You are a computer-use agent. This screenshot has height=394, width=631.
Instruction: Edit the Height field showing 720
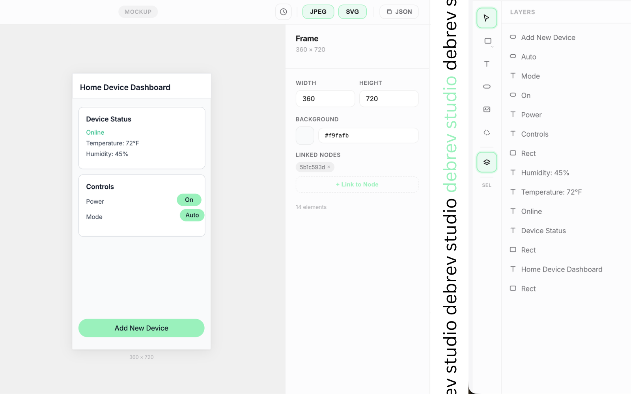coord(389,98)
